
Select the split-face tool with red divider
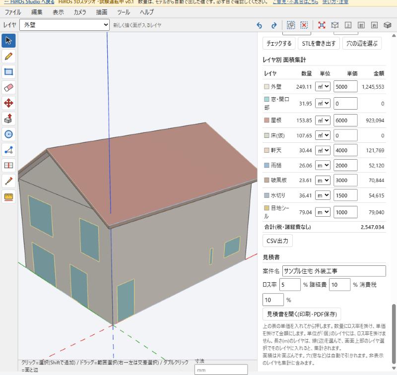tap(8, 166)
